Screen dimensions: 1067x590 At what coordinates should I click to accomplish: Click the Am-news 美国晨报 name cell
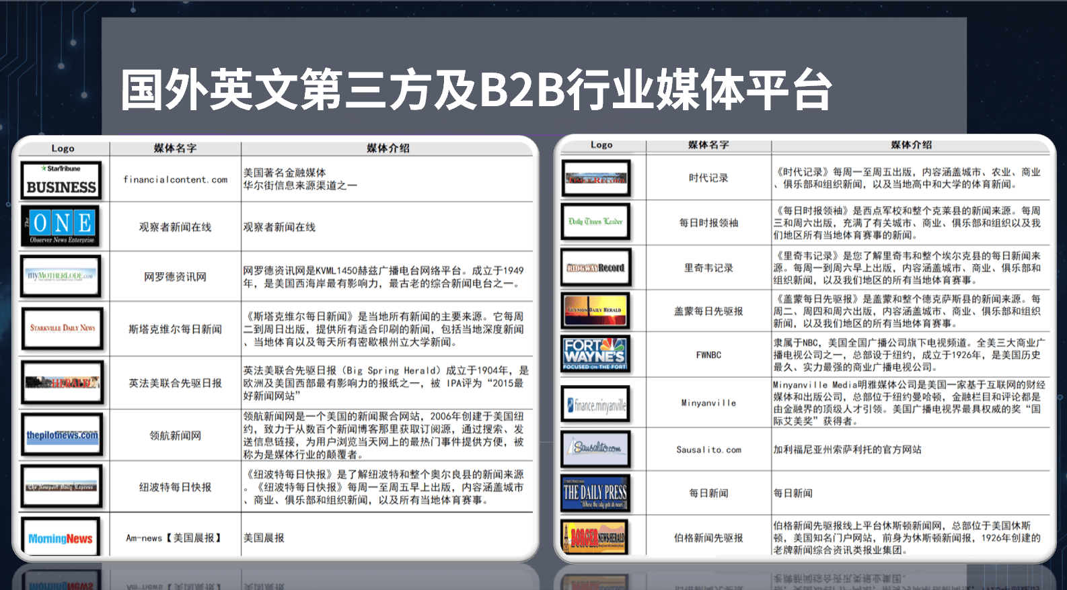point(175,538)
